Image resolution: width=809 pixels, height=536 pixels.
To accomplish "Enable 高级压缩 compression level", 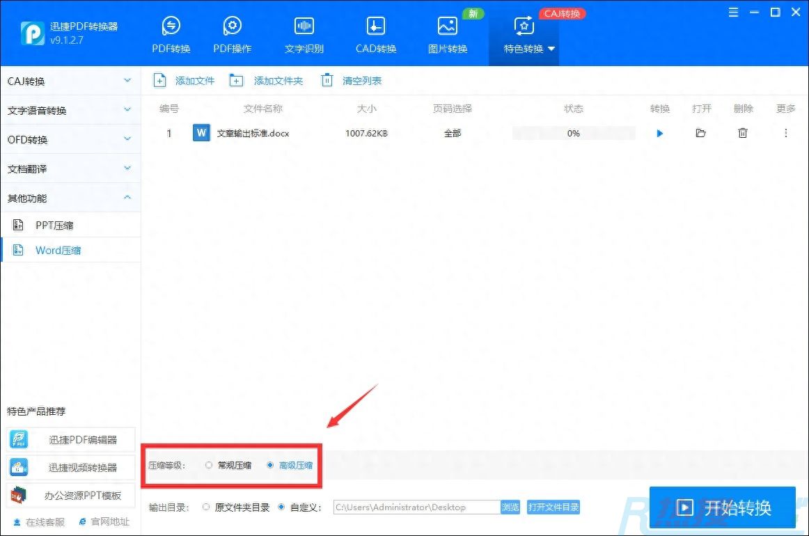I will 290,466.
